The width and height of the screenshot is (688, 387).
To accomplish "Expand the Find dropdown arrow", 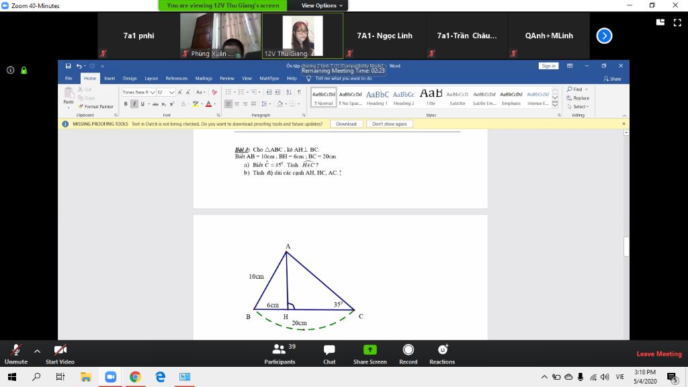I will [587, 89].
